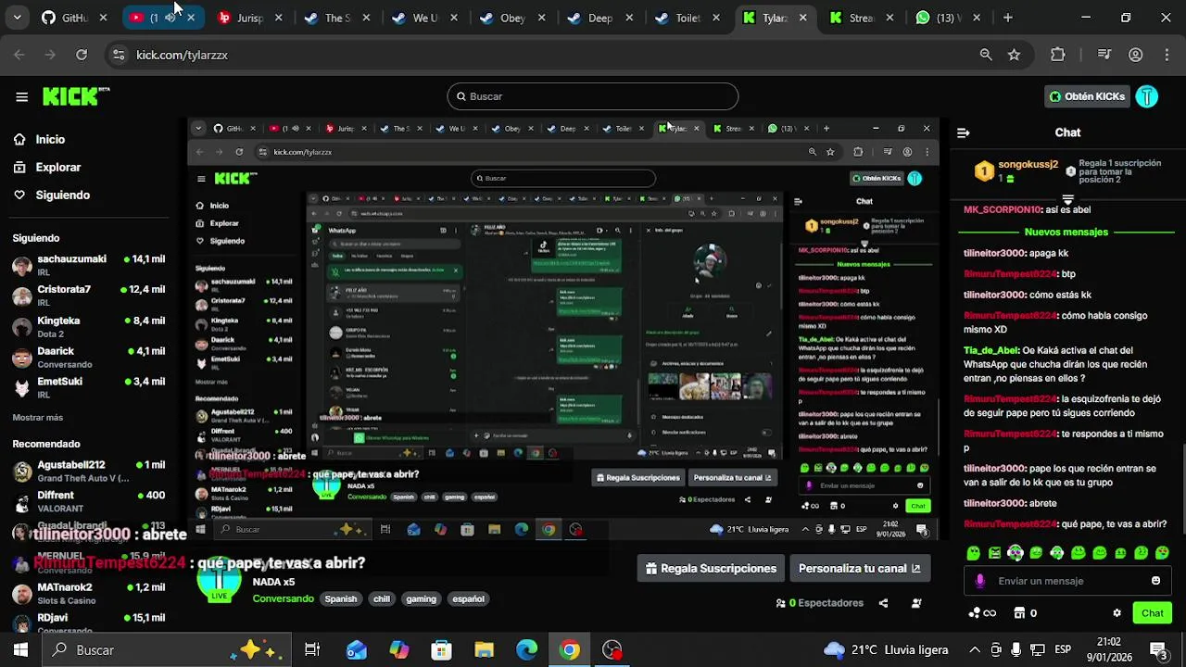1186x667 pixels.
Task: Open File Explorer from the taskbar
Action: (485, 650)
